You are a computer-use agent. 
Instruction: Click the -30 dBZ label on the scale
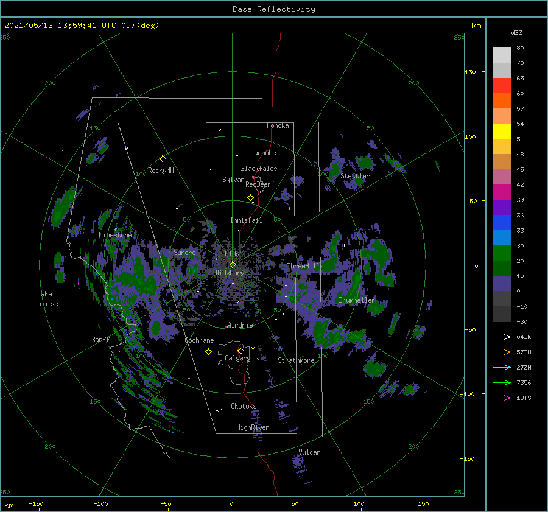(x=522, y=321)
